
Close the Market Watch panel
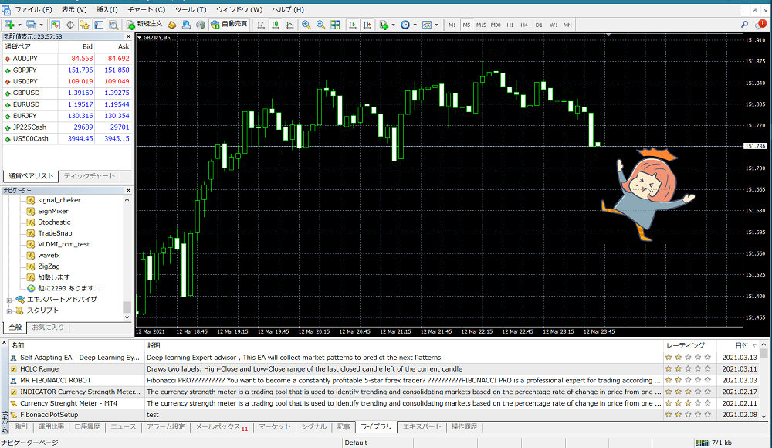click(128, 36)
